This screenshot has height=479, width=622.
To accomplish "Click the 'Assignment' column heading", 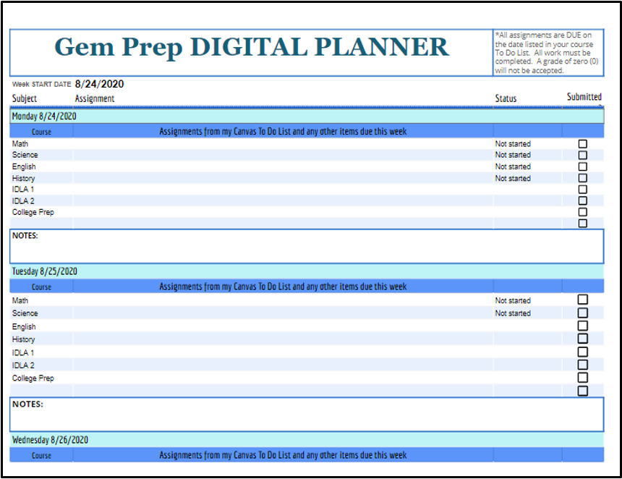I will click(x=95, y=98).
